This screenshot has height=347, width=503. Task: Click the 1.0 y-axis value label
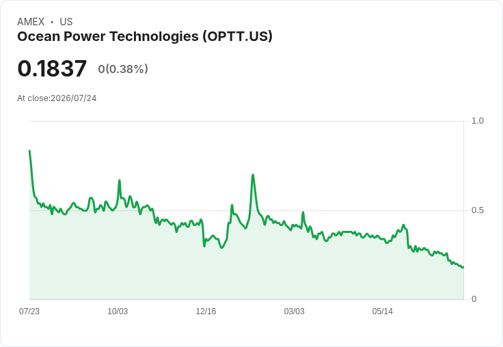pyautogui.click(x=477, y=121)
